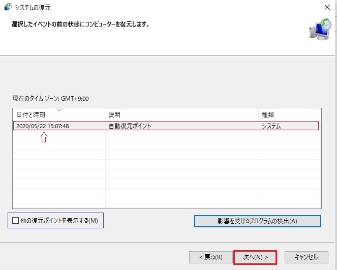The image size is (337, 270).
Task: Click the 自動復元ポイント description cell
Action: [130, 126]
